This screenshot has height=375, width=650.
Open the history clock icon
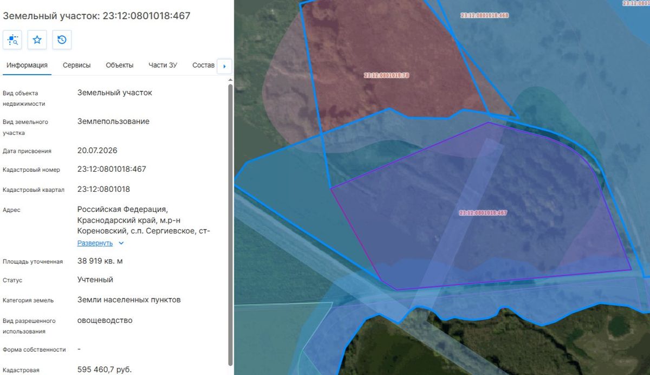(62, 40)
